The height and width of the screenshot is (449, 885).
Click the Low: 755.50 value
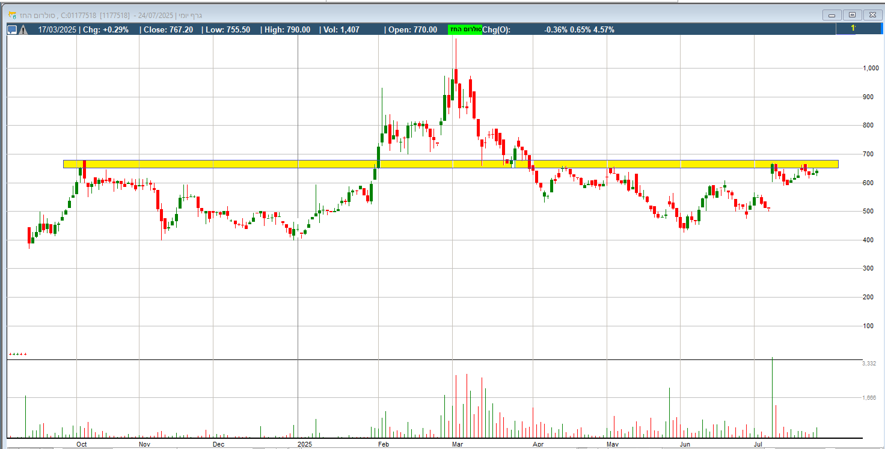coord(228,29)
